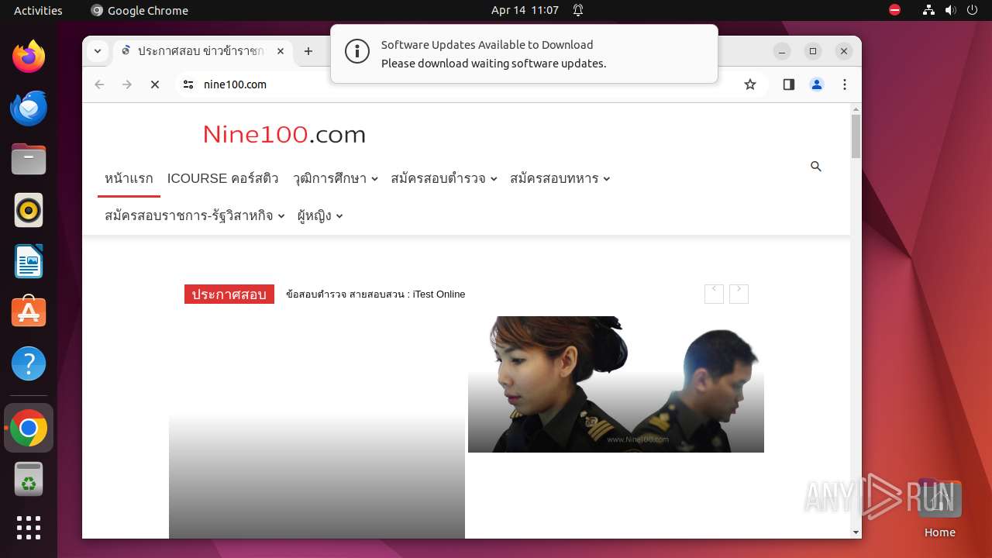Open the clock Apr 14 11:07 menu
This screenshot has height=558, width=992.
(525, 10)
